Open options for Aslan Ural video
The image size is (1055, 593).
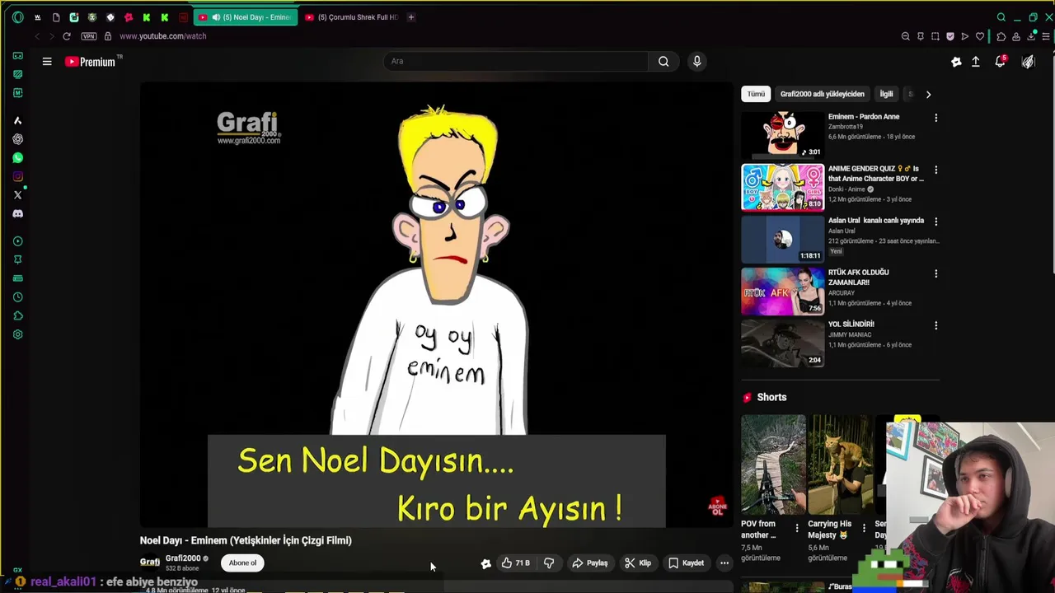pyautogui.click(x=935, y=222)
